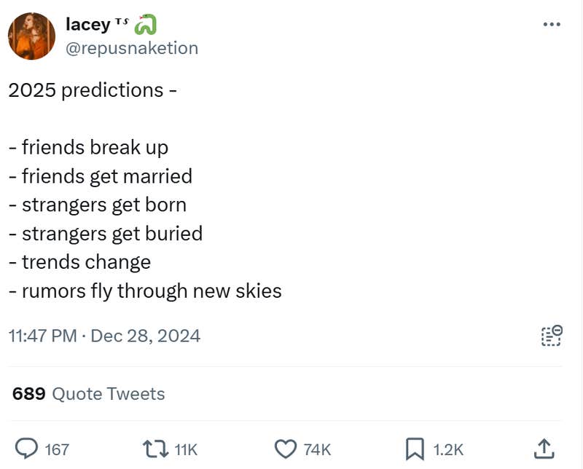
Task: Click the reply speech bubble icon
Action: 28,449
